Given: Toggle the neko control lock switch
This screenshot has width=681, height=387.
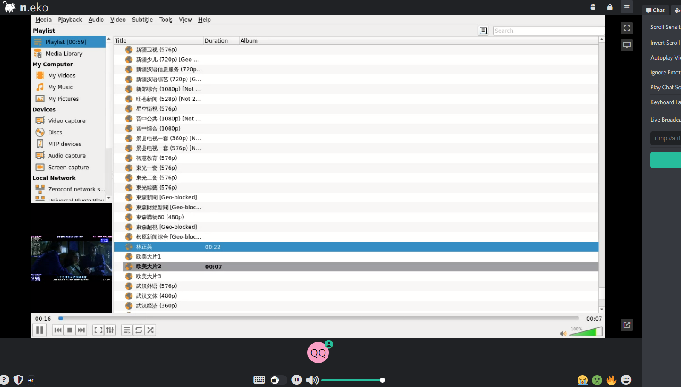Looking at the screenshot, I should point(278,380).
